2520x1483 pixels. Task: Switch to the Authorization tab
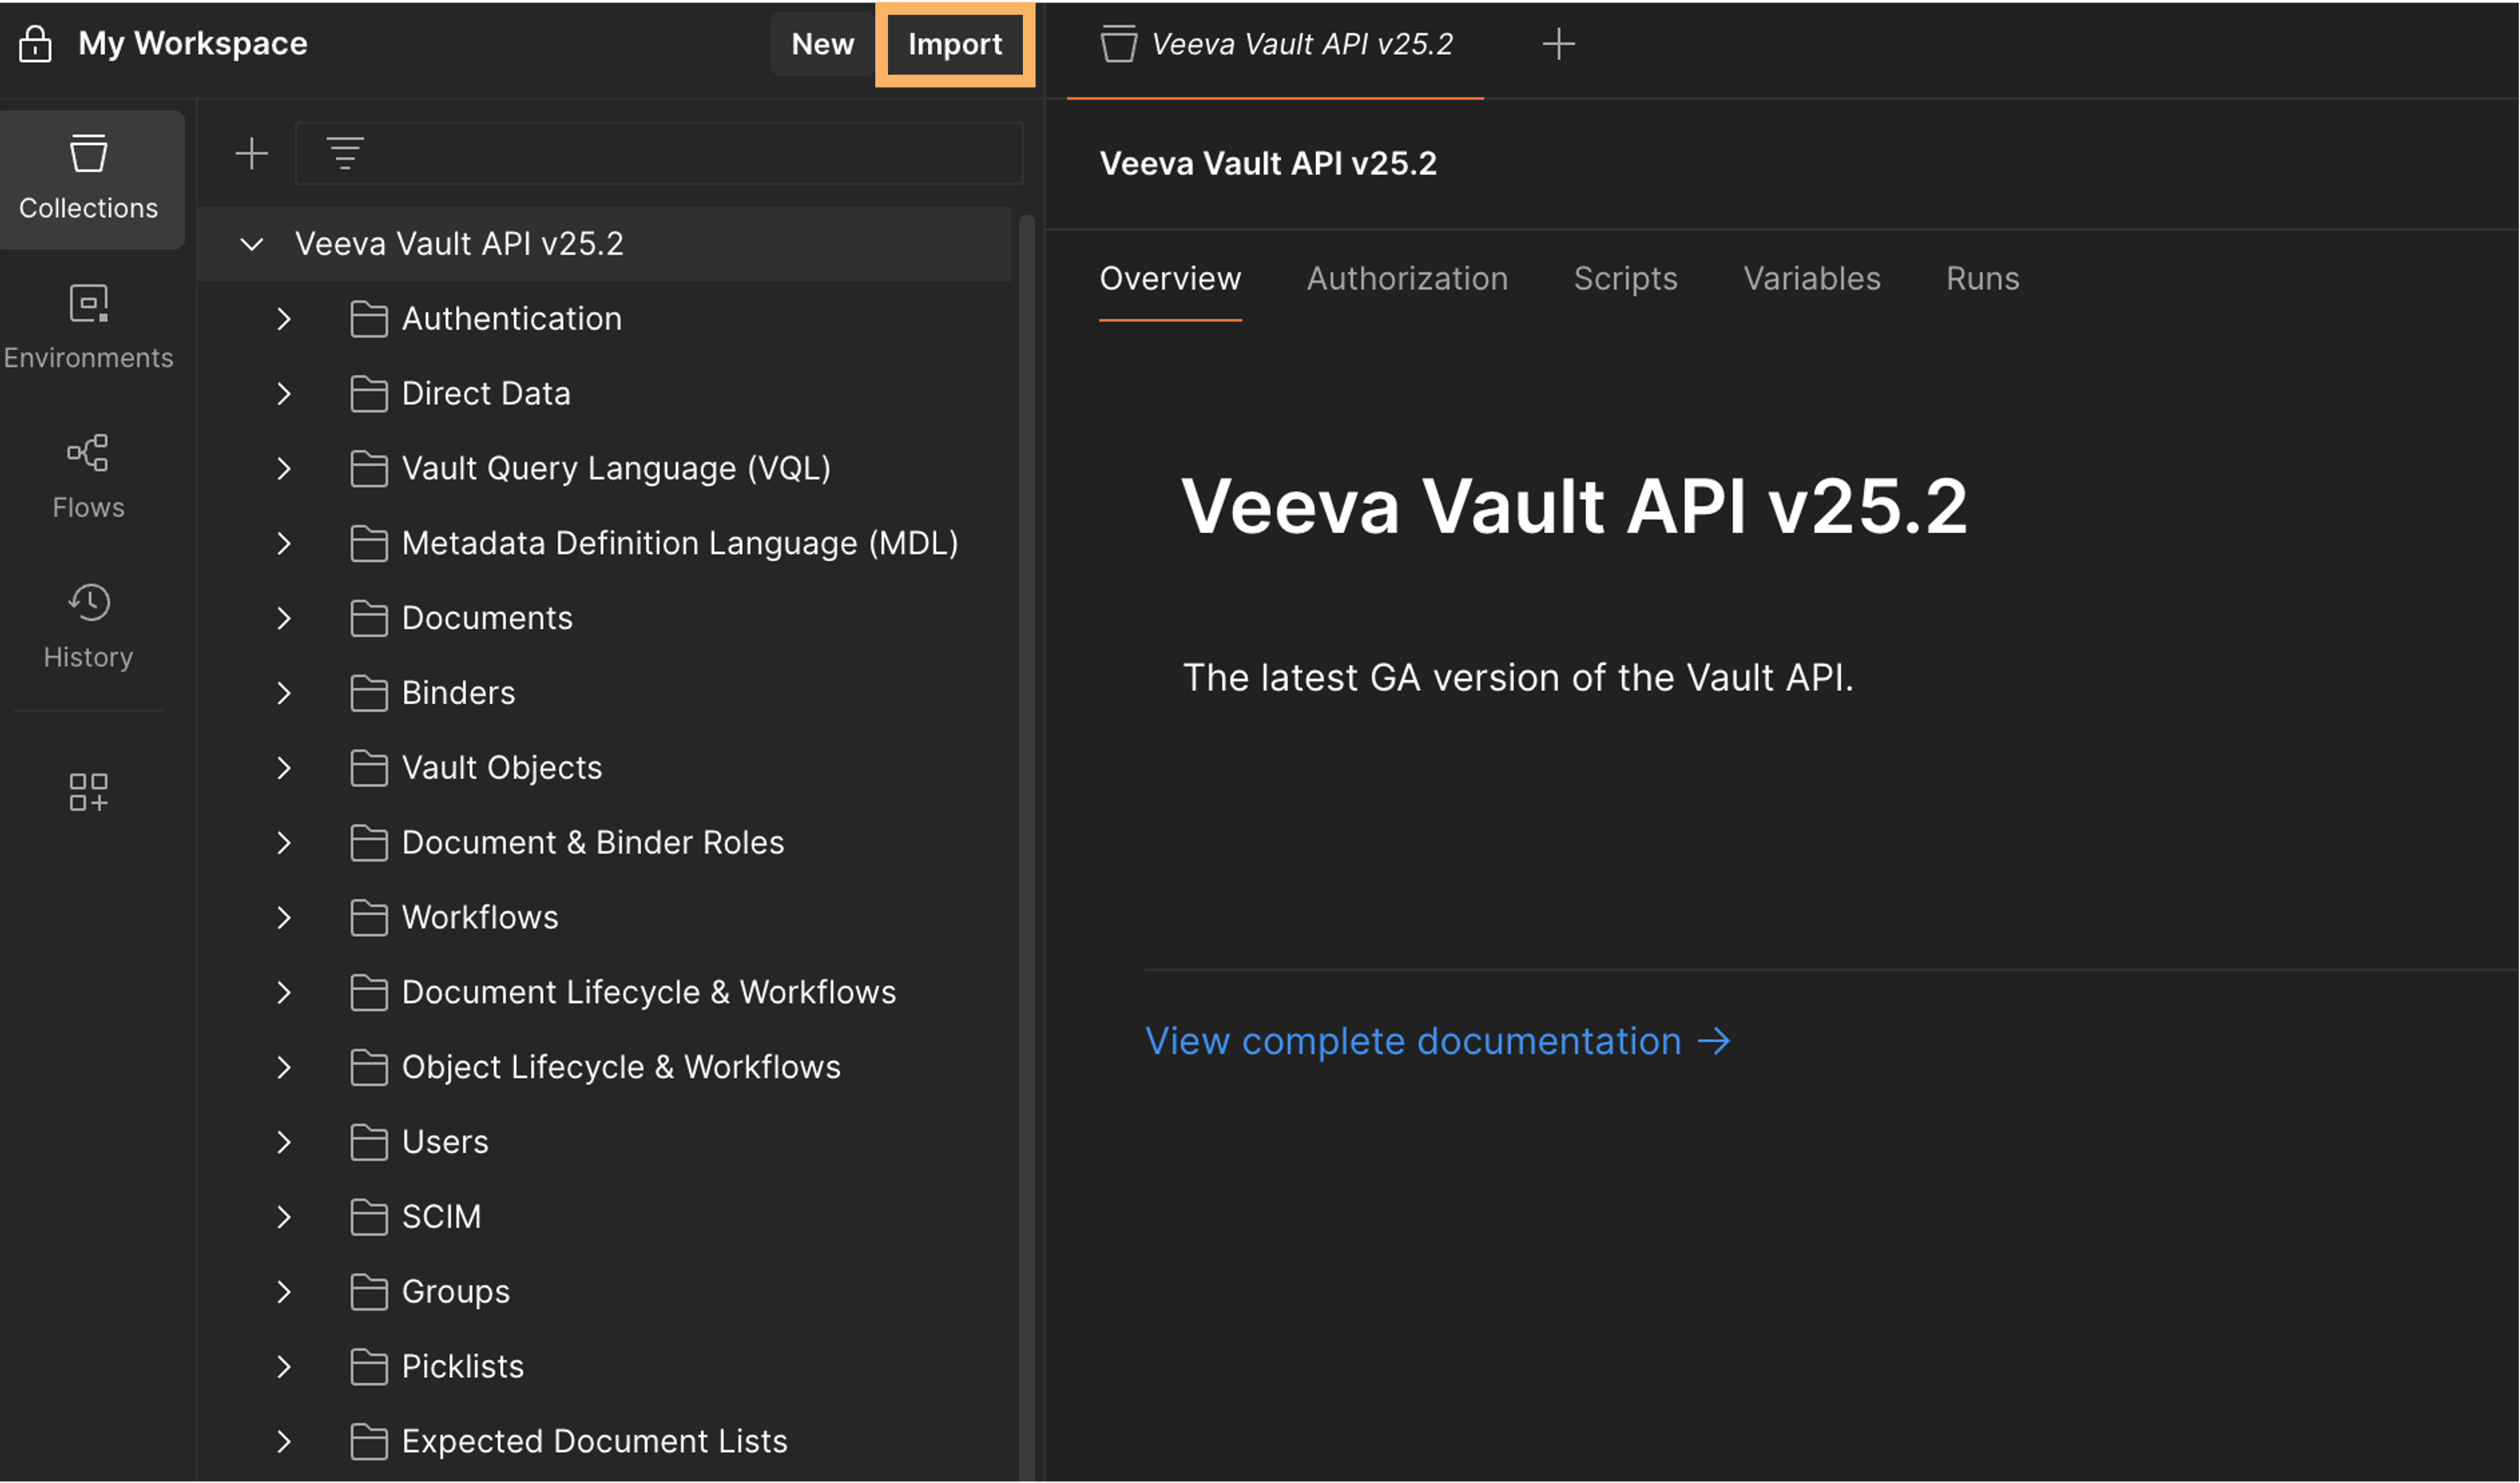pyautogui.click(x=1406, y=279)
